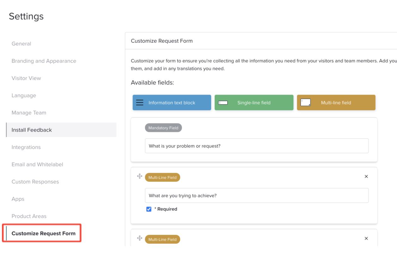Click the gray Mandatory Field badge

(x=163, y=128)
